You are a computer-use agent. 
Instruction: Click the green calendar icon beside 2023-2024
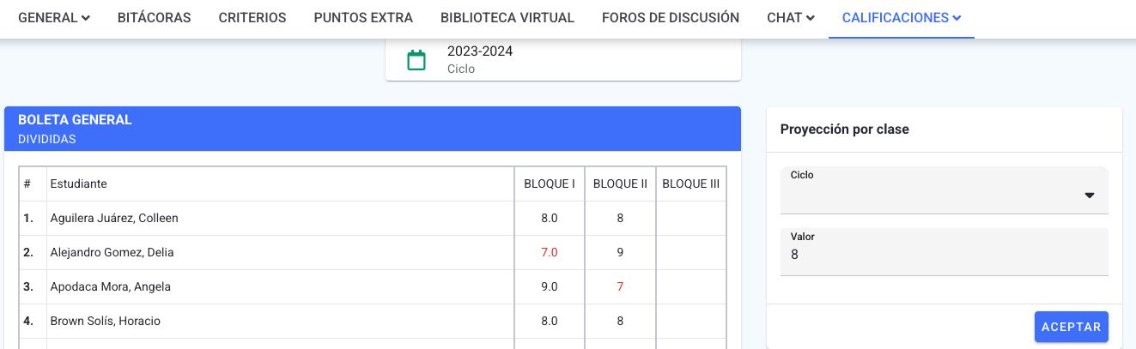point(416,60)
